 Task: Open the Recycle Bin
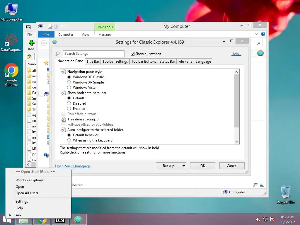pyautogui.click(x=285, y=195)
